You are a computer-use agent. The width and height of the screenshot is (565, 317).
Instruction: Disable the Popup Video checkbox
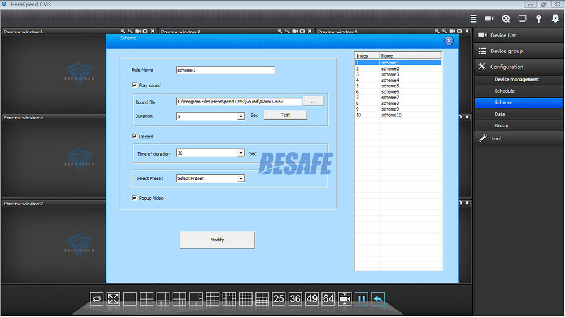tap(134, 198)
